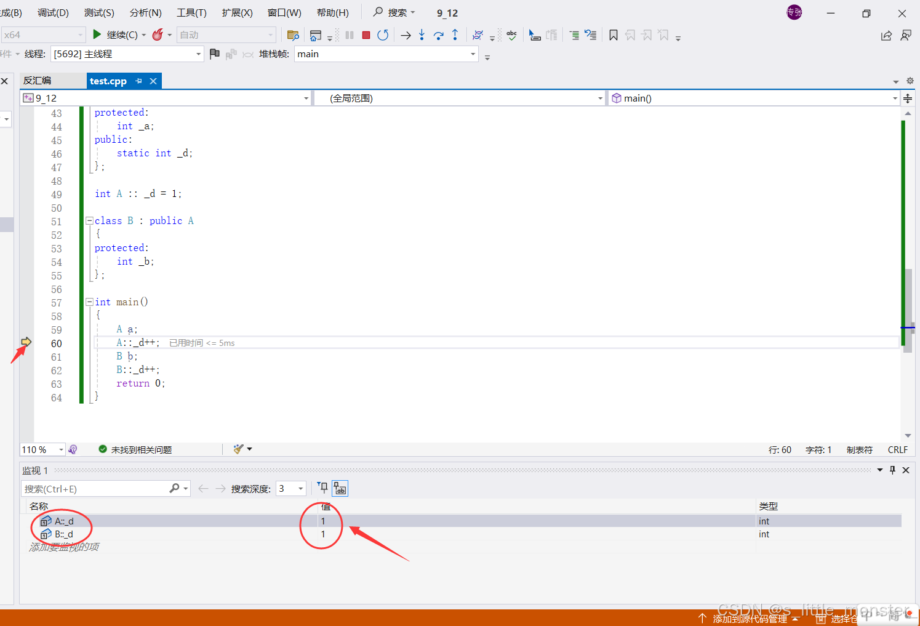The image size is (920, 626).
Task: Toggle the watch window text visualizer button
Action: point(340,488)
